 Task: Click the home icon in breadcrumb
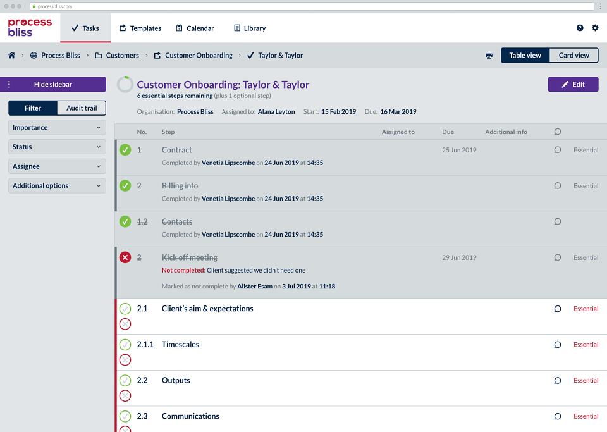(x=11, y=56)
